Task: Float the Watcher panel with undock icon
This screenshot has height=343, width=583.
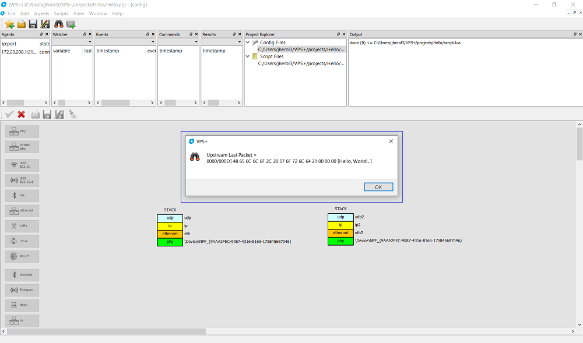Action: click(x=83, y=34)
